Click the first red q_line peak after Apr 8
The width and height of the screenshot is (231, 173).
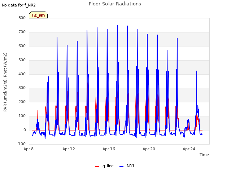tap(38, 110)
